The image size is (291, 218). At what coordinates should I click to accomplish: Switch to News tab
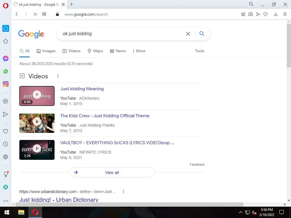118,51
